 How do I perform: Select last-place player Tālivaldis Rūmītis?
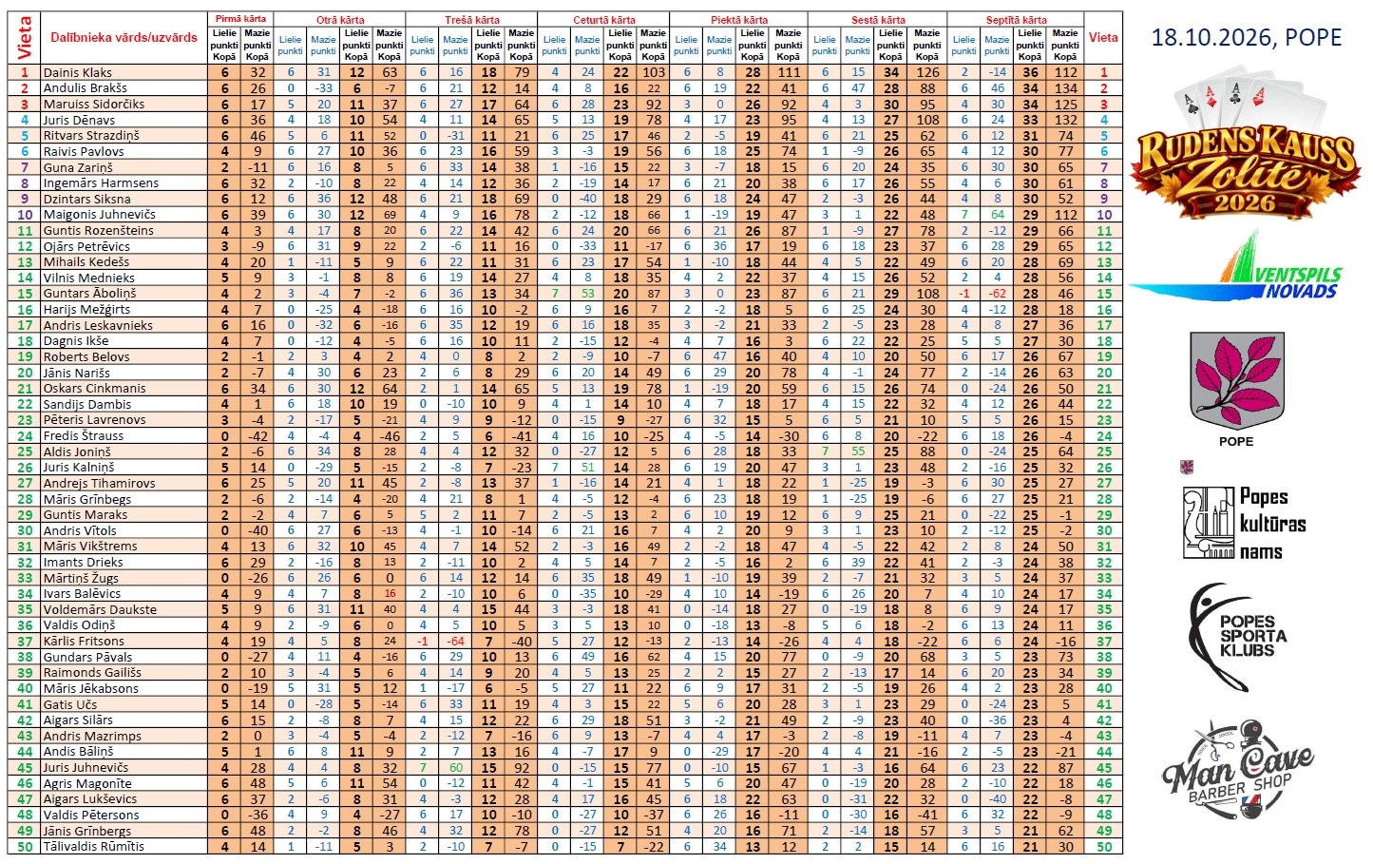point(93,846)
